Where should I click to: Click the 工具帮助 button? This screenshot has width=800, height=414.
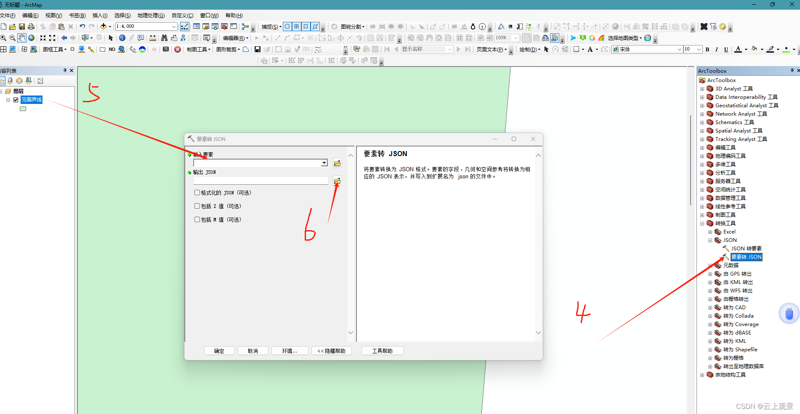click(382, 350)
